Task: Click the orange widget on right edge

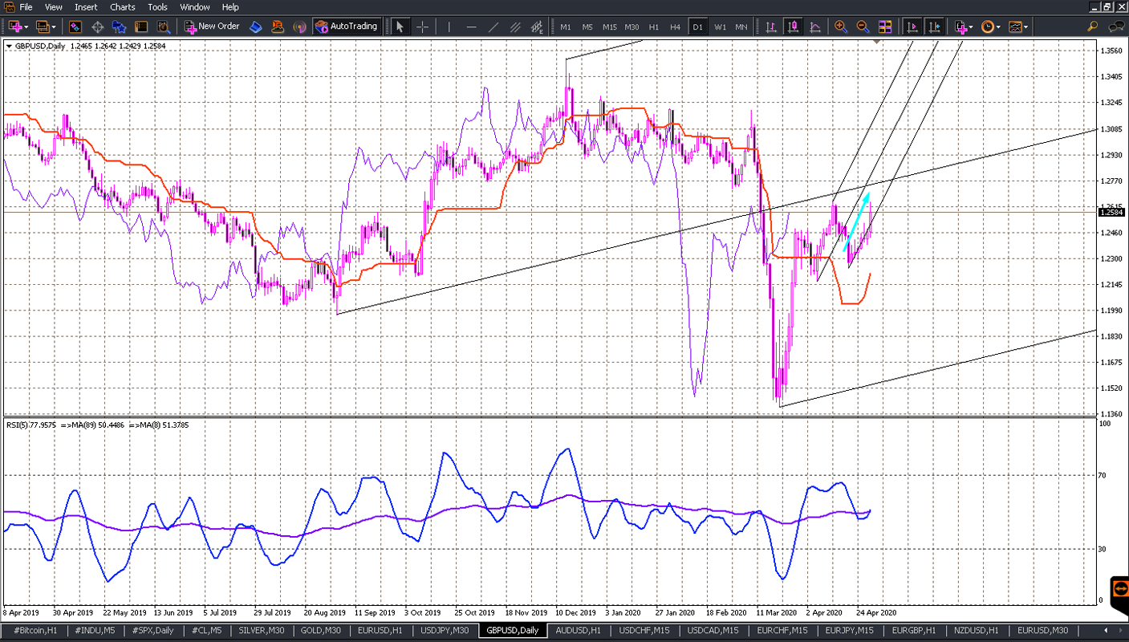Action: click(1119, 588)
